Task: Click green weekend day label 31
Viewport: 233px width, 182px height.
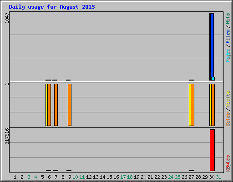Action: [x=218, y=177]
